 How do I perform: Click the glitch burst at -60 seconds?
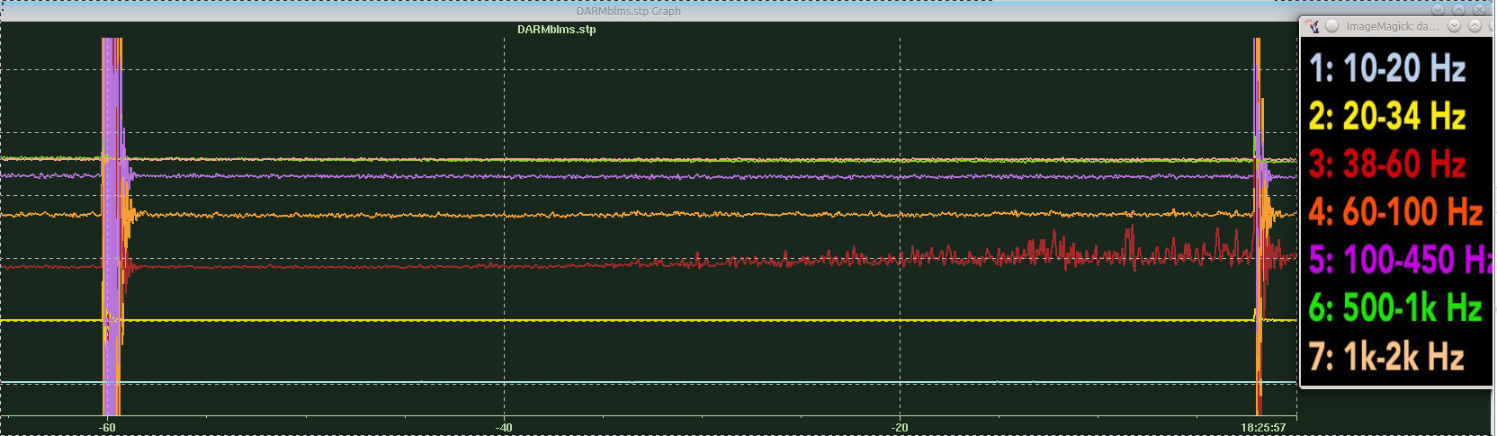112,225
